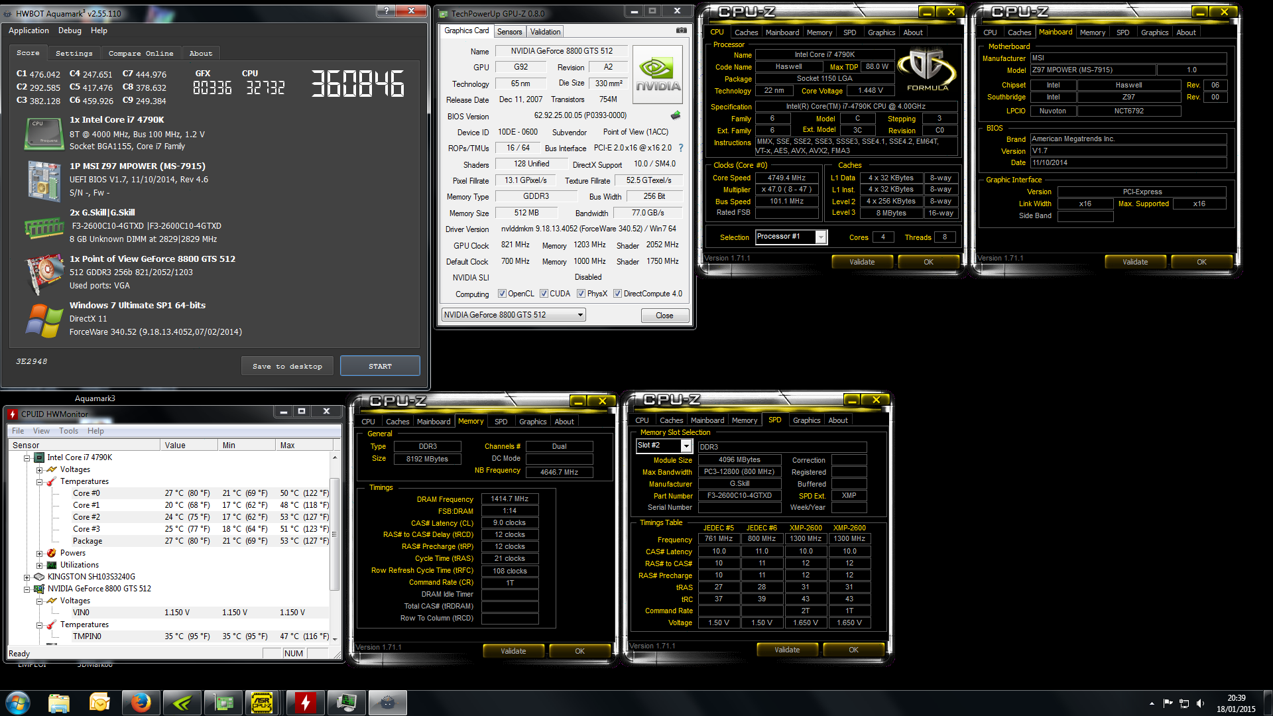Click the START button in Aquamark
The height and width of the screenshot is (716, 1273).
pyautogui.click(x=380, y=366)
